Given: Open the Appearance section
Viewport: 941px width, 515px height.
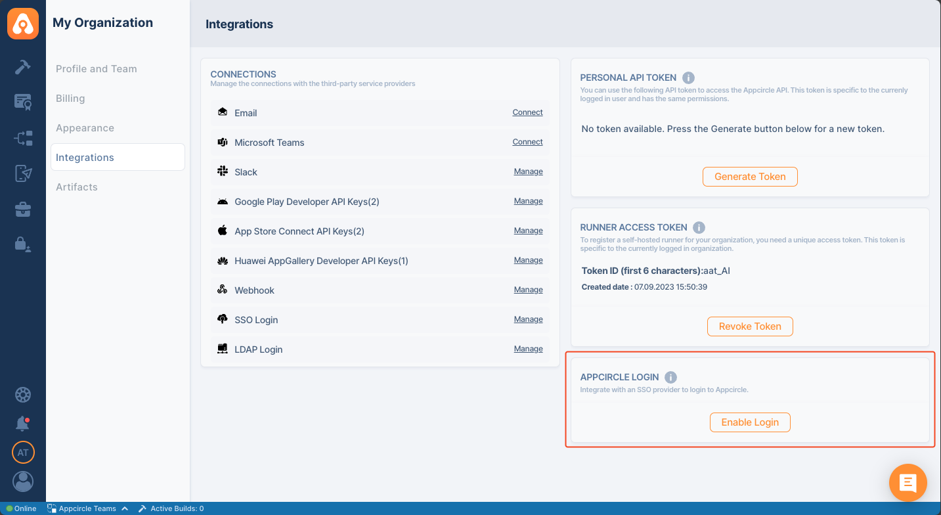Looking at the screenshot, I should click(x=118, y=128).
